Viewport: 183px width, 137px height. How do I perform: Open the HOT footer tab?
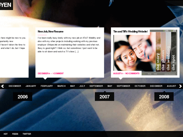6,134
